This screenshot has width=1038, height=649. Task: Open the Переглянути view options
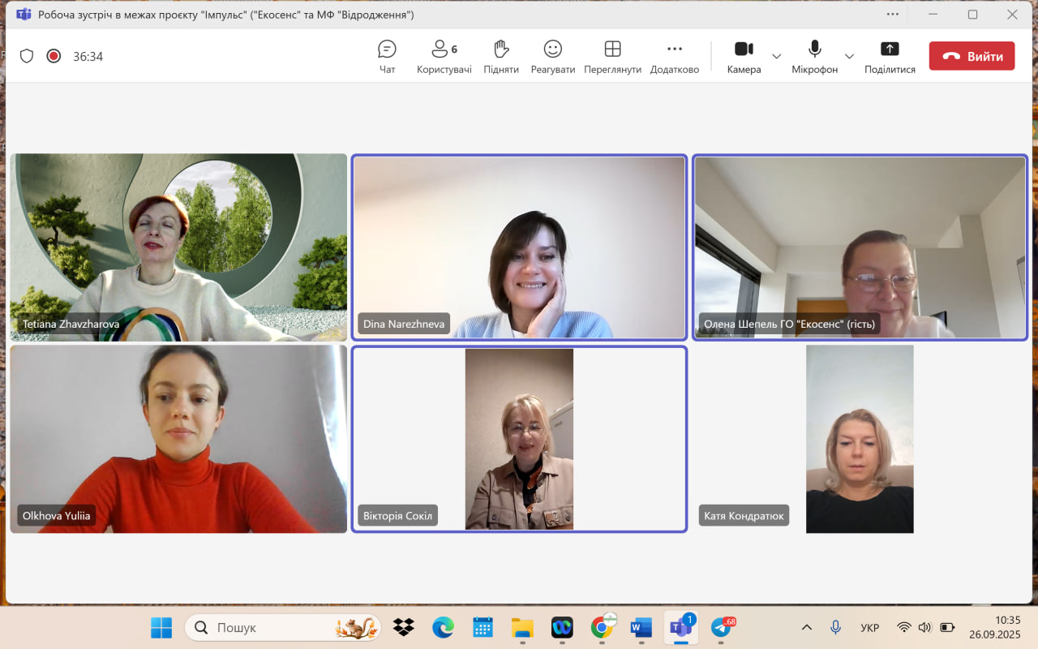(612, 57)
